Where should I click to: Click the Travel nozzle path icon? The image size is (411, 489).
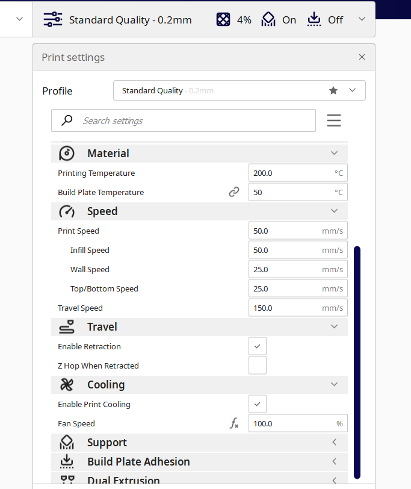[x=67, y=327]
